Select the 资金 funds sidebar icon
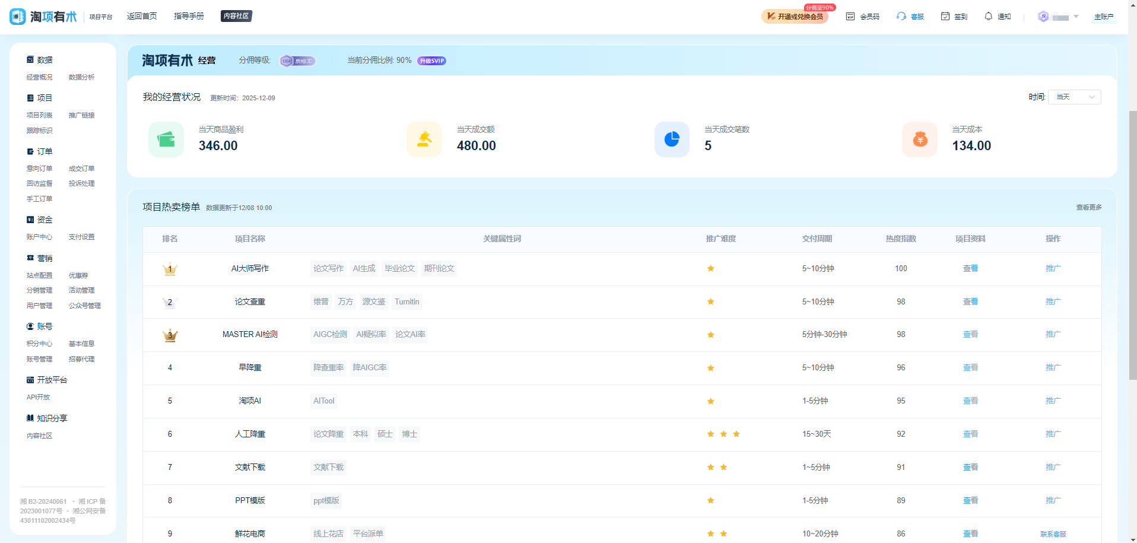Image resolution: width=1137 pixels, height=543 pixels. pos(30,220)
